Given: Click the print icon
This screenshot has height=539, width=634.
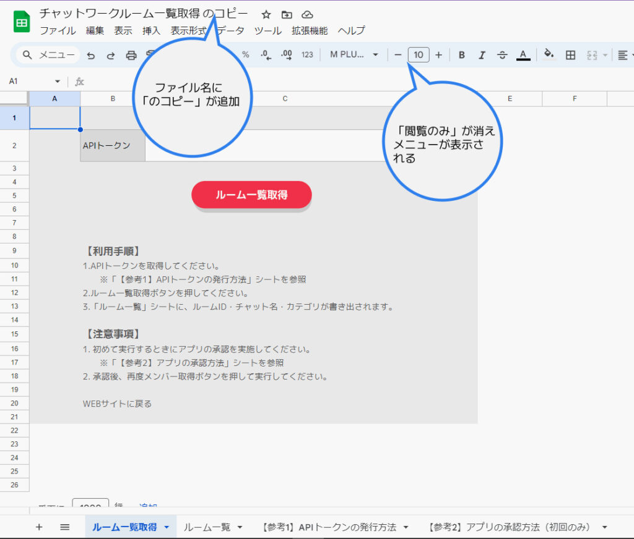Looking at the screenshot, I should [131, 55].
